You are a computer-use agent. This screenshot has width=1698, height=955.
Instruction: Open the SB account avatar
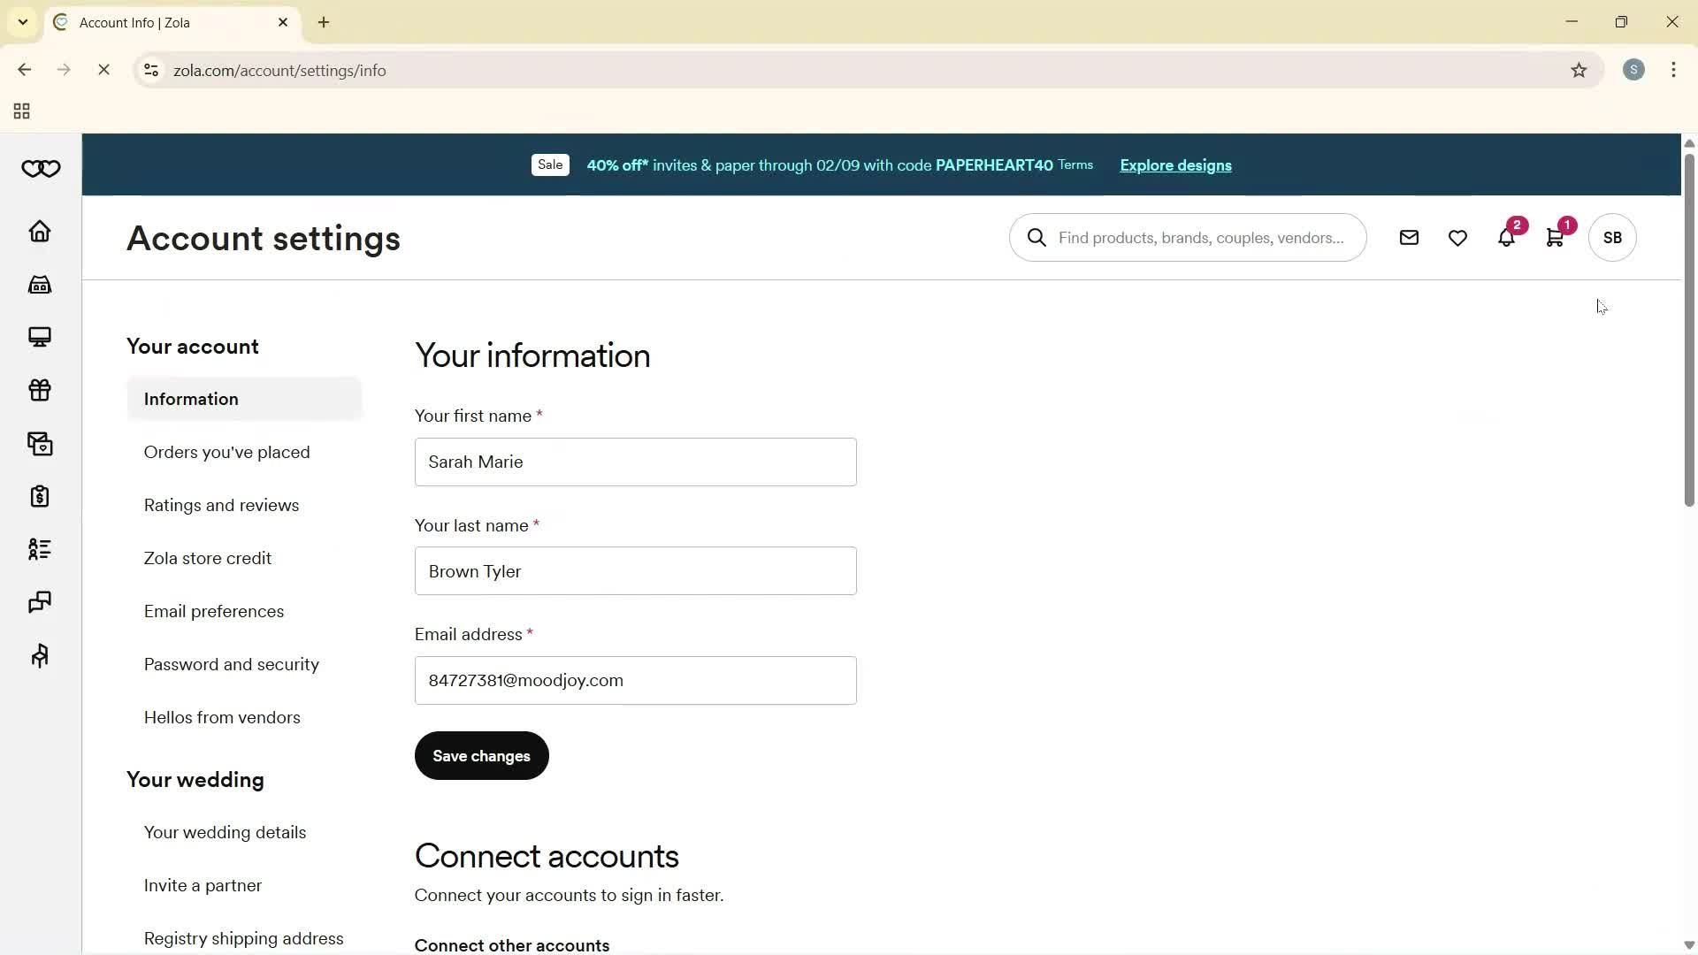(x=1611, y=237)
